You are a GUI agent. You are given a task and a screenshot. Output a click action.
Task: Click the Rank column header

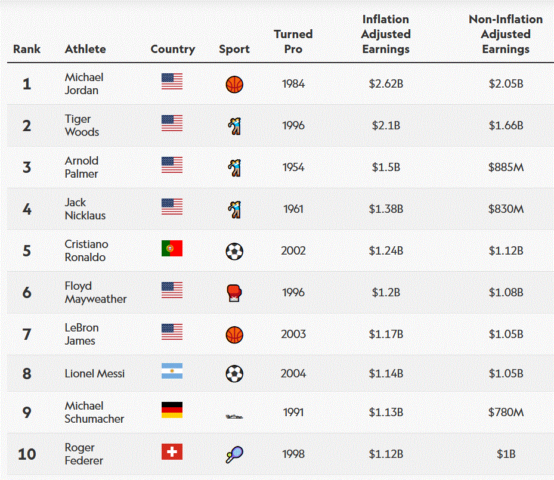26,49
